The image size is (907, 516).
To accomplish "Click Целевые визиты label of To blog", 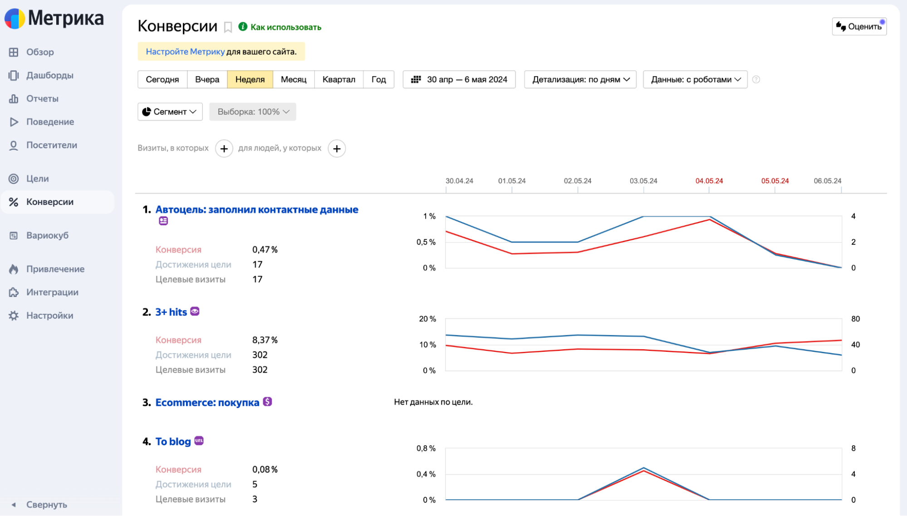I will coord(191,499).
